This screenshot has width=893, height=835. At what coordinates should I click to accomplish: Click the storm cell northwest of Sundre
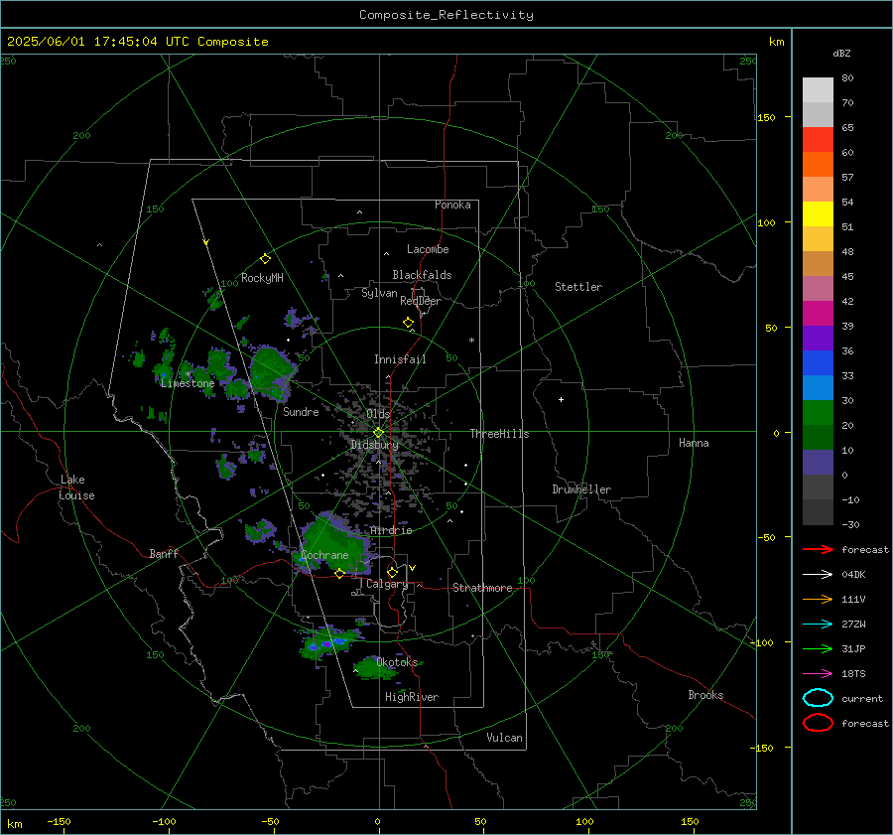[272, 372]
